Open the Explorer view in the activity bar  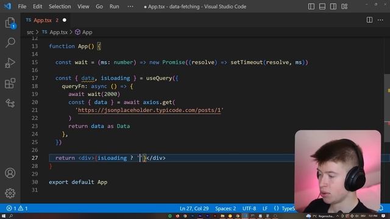coord(10,23)
